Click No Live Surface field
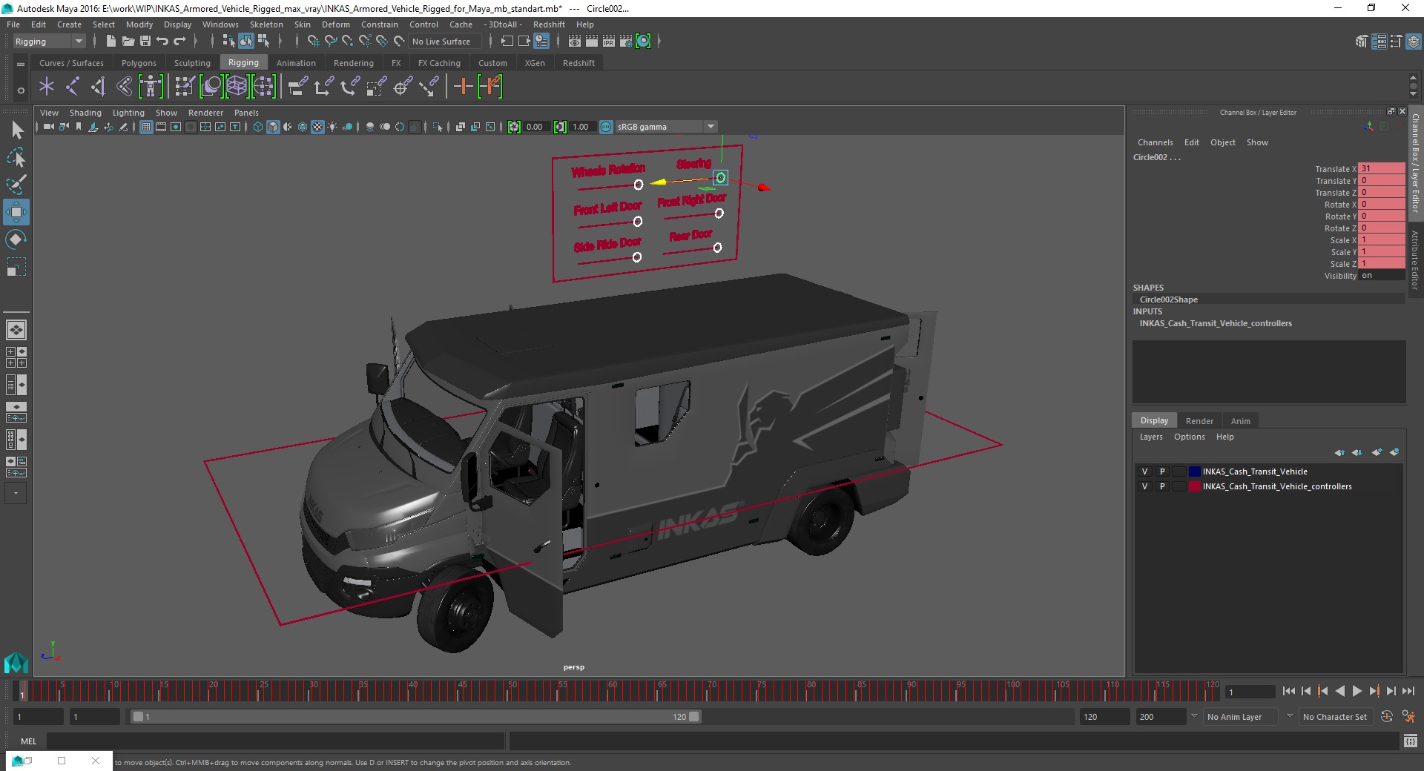Viewport: 1424px width, 771px height. coord(444,42)
